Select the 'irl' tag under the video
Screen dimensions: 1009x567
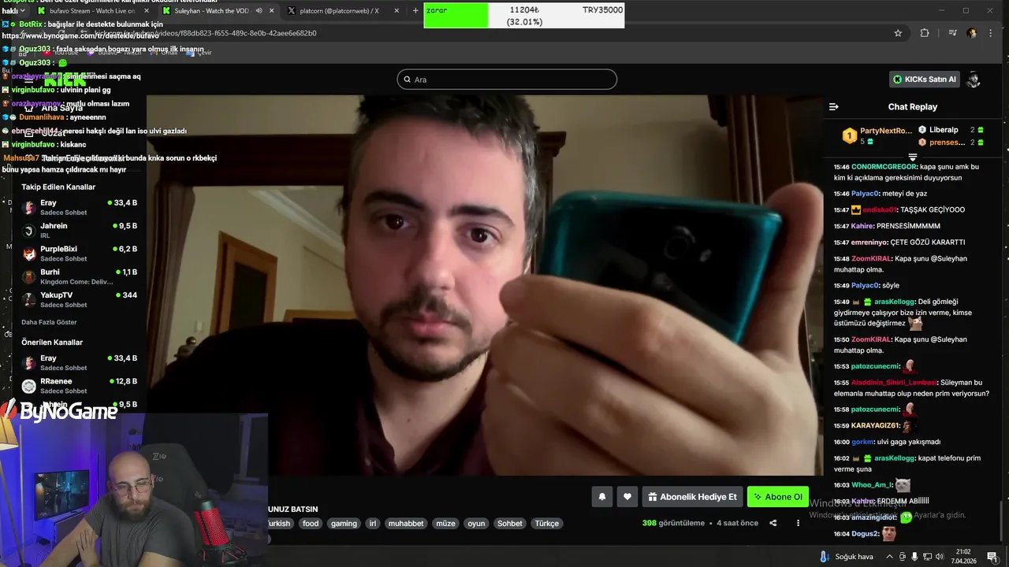[x=373, y=523]
